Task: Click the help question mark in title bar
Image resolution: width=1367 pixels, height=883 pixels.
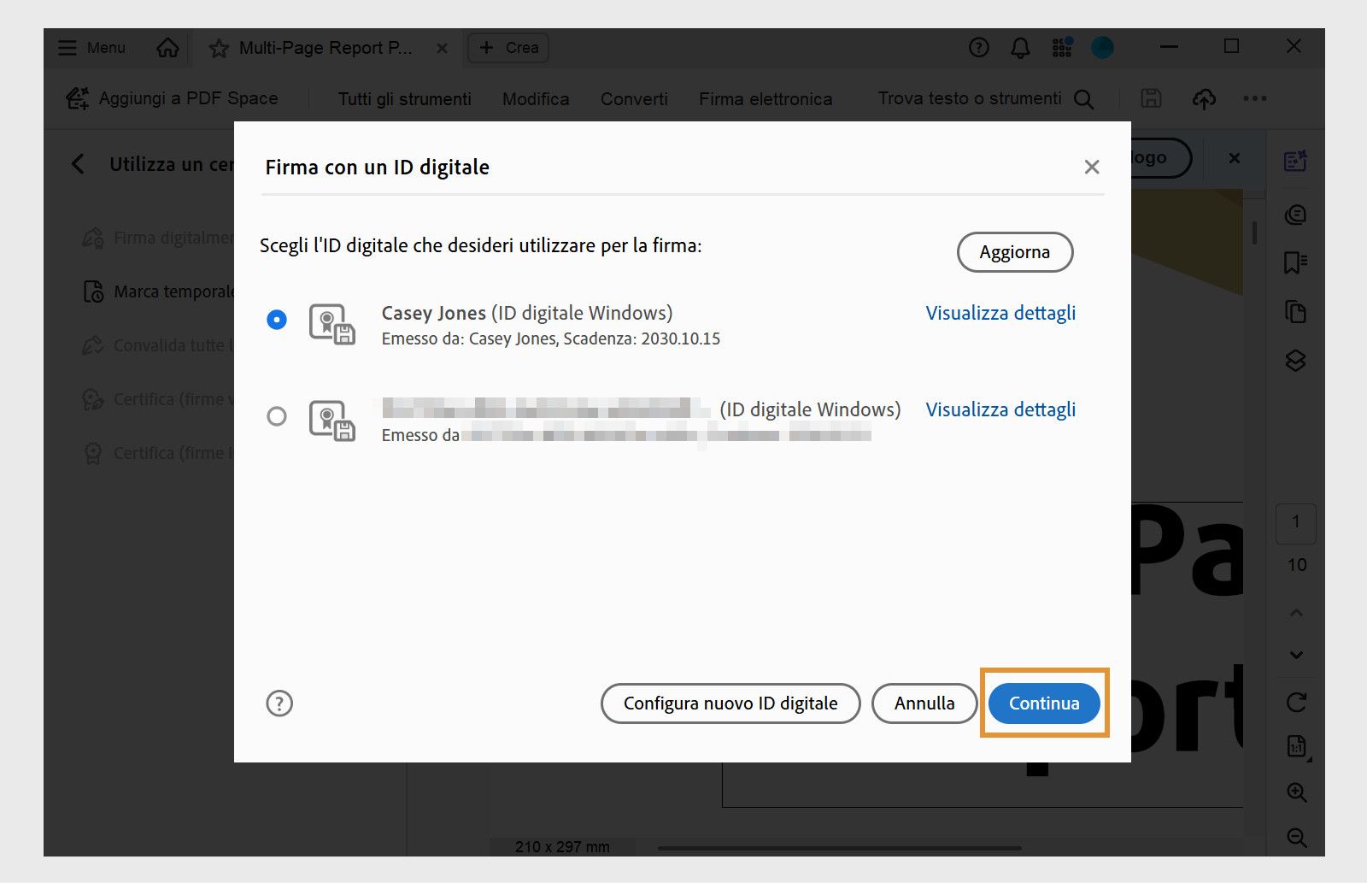Action: tap(977, 48)
